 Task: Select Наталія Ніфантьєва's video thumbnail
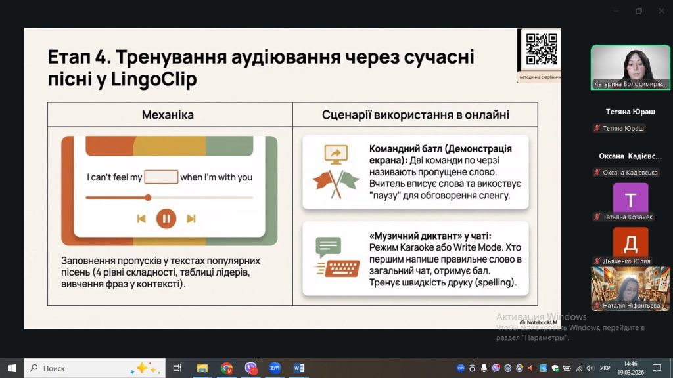click(630, 288)
